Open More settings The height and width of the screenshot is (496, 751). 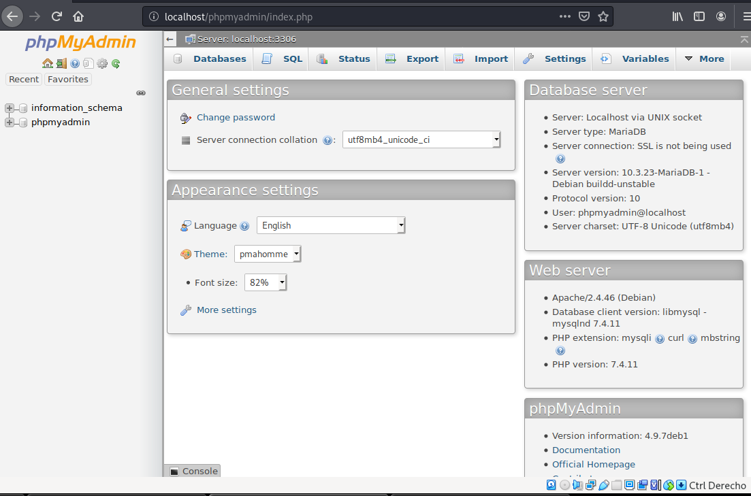226,310
